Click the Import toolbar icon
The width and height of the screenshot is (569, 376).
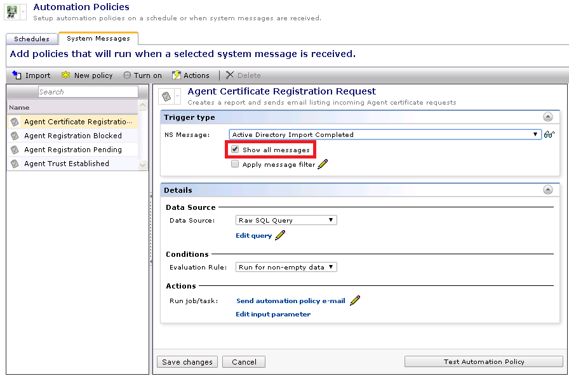(x=17, y=75)
